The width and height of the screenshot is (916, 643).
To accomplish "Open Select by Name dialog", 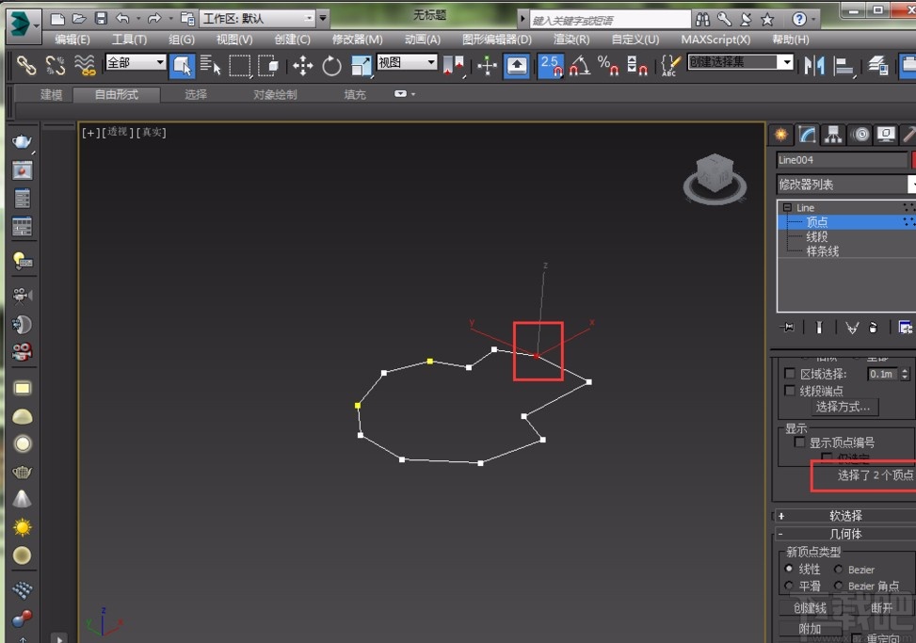I will pyautogui.click(x=212, y=66).
